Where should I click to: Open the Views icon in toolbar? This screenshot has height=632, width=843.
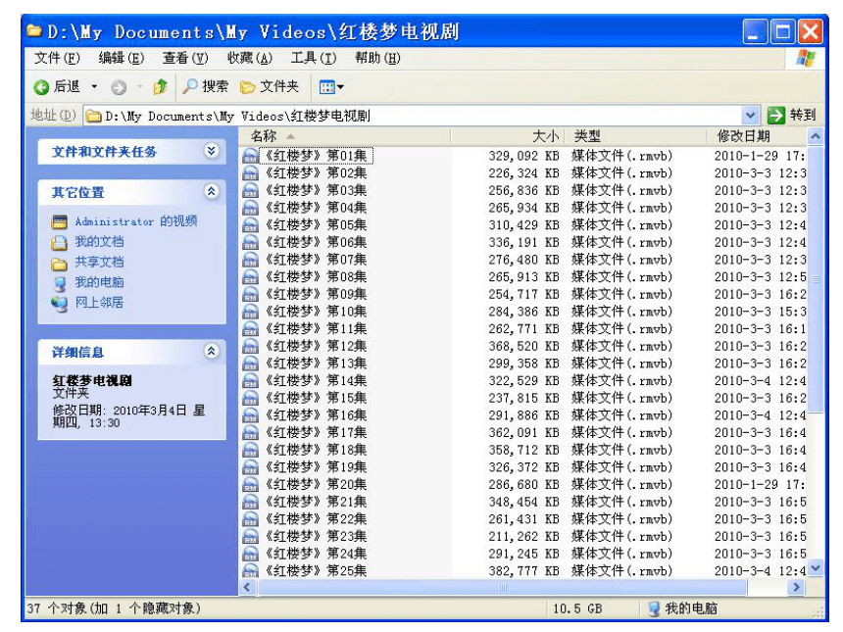pos(326,86)
